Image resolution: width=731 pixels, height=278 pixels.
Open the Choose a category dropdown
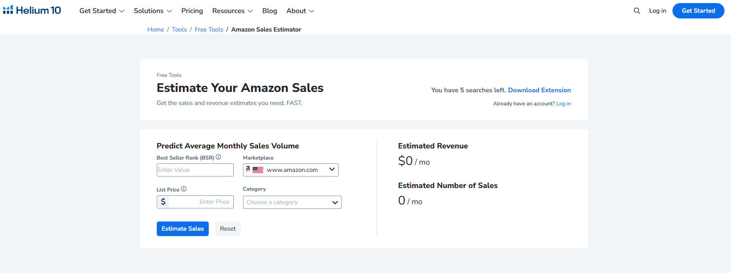[x=292, y=202]
